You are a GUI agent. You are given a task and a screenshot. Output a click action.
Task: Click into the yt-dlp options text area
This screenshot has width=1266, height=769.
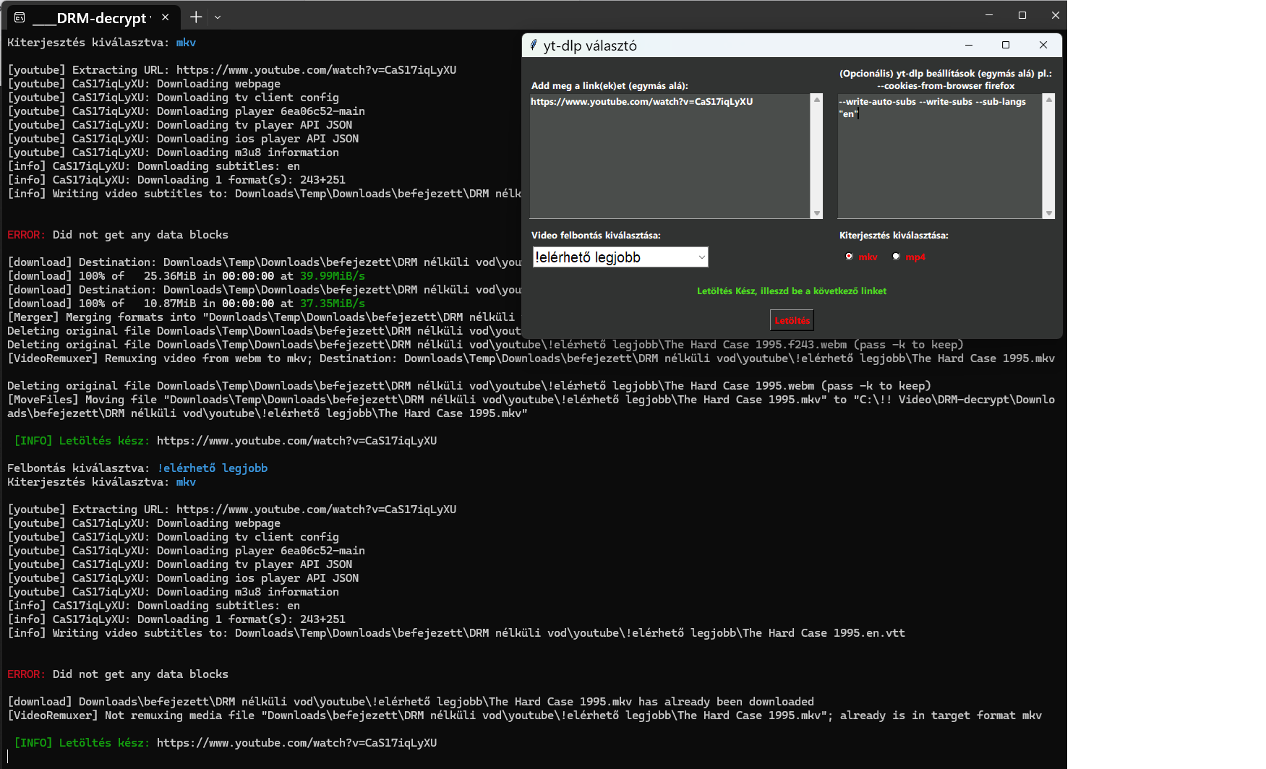coord(940,156)
